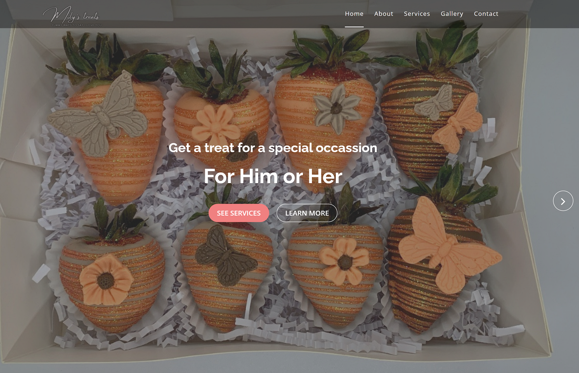The image size is (579, 373).
Task: Click the peach flower with the brown center
Action: pos(344,261)
